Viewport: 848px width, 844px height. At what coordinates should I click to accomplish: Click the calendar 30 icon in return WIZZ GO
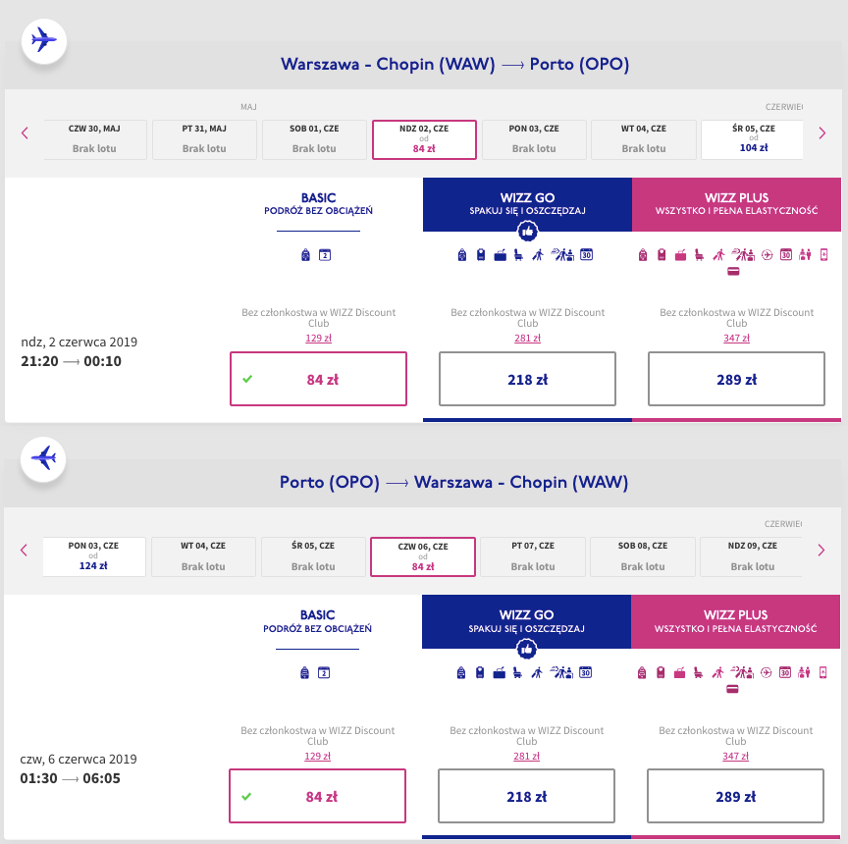[x=586, y=672]
